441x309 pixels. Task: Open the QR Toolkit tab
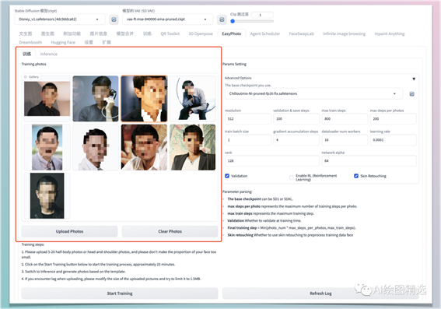click(x=170, y=33)
